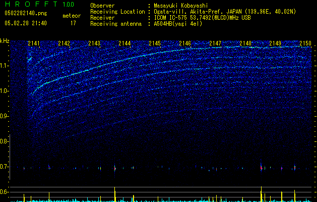
Task: Click the ICOM IC-575 receiver text
Action: tap(202, 18)
